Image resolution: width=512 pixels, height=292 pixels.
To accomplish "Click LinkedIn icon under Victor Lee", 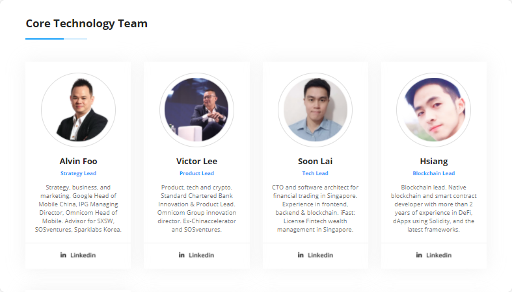I will pos(182,255).
